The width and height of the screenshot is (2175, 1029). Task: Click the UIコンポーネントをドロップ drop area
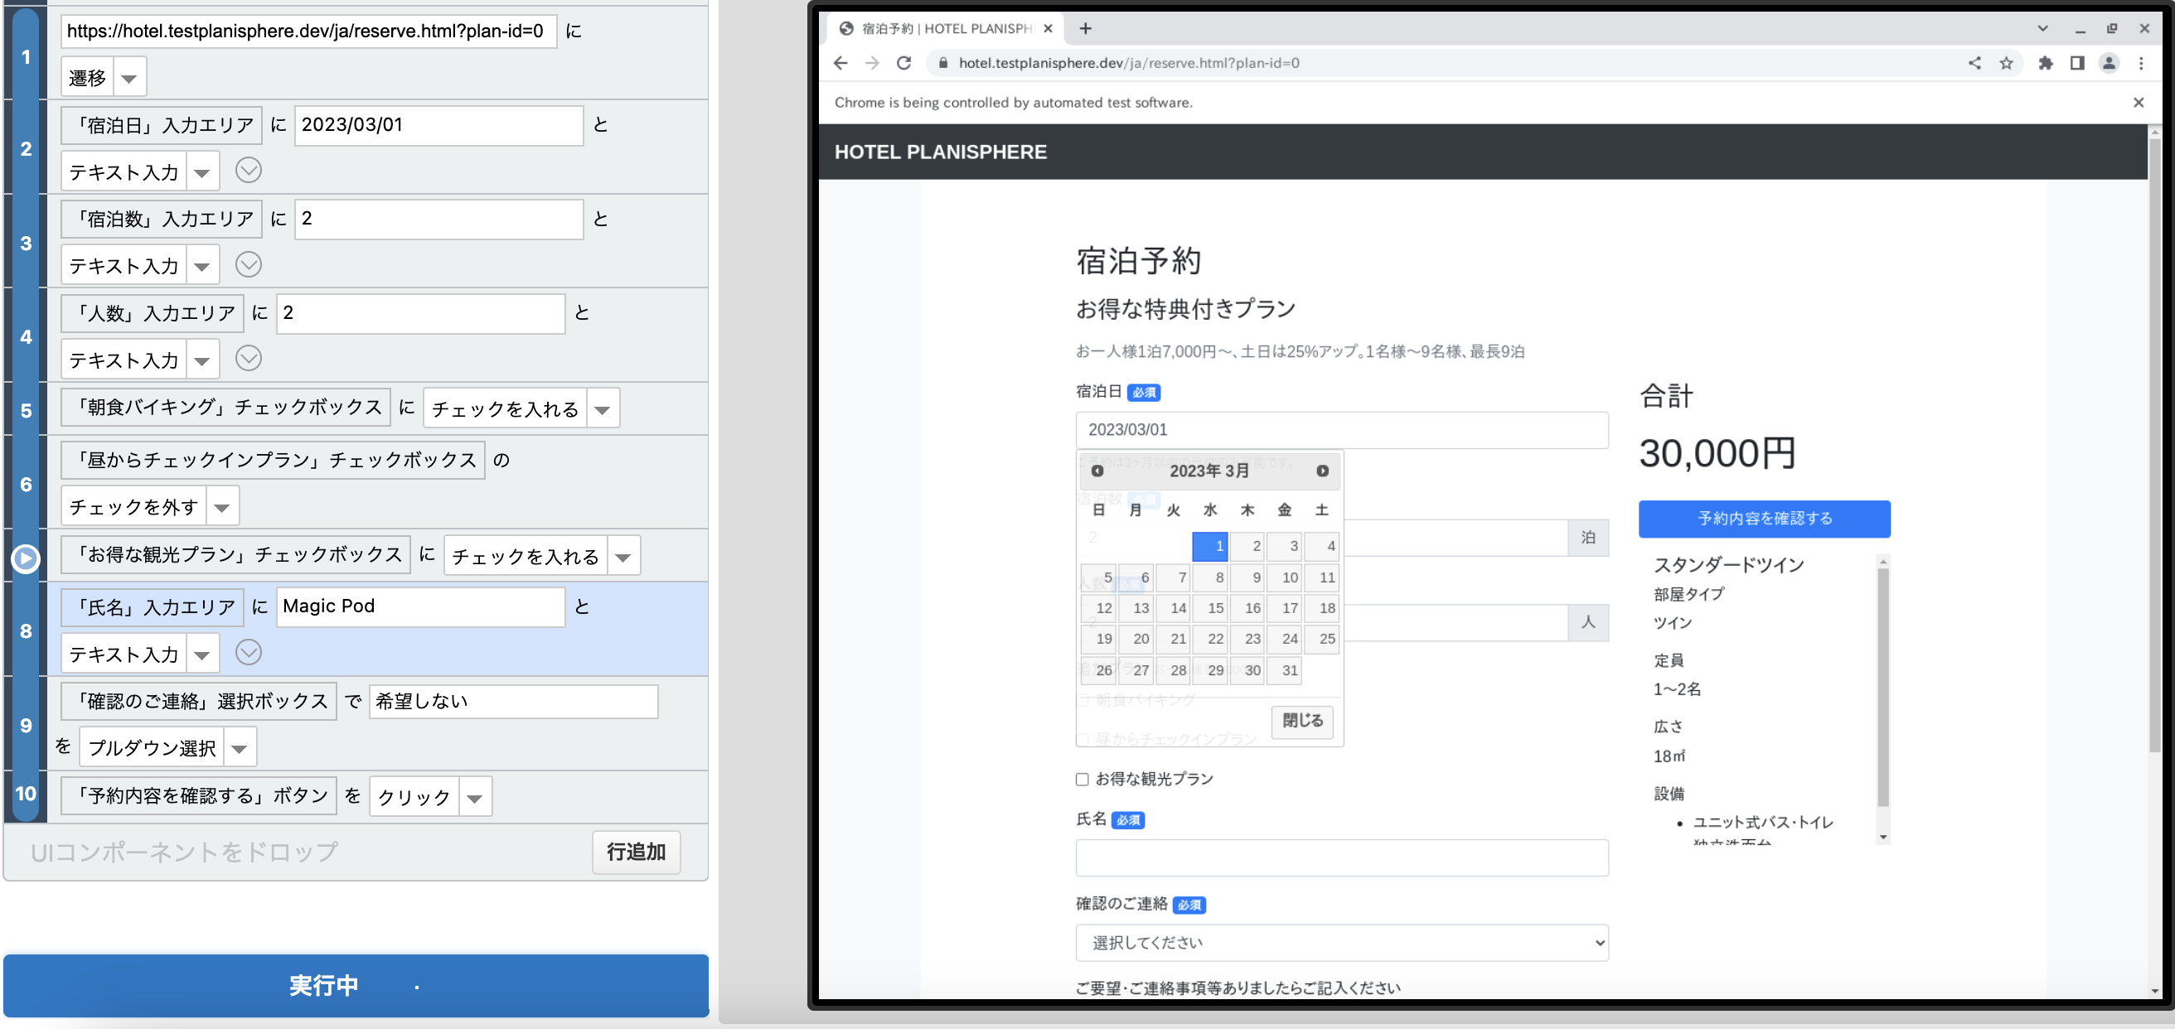pyautogui.click(x=185, y=853)
